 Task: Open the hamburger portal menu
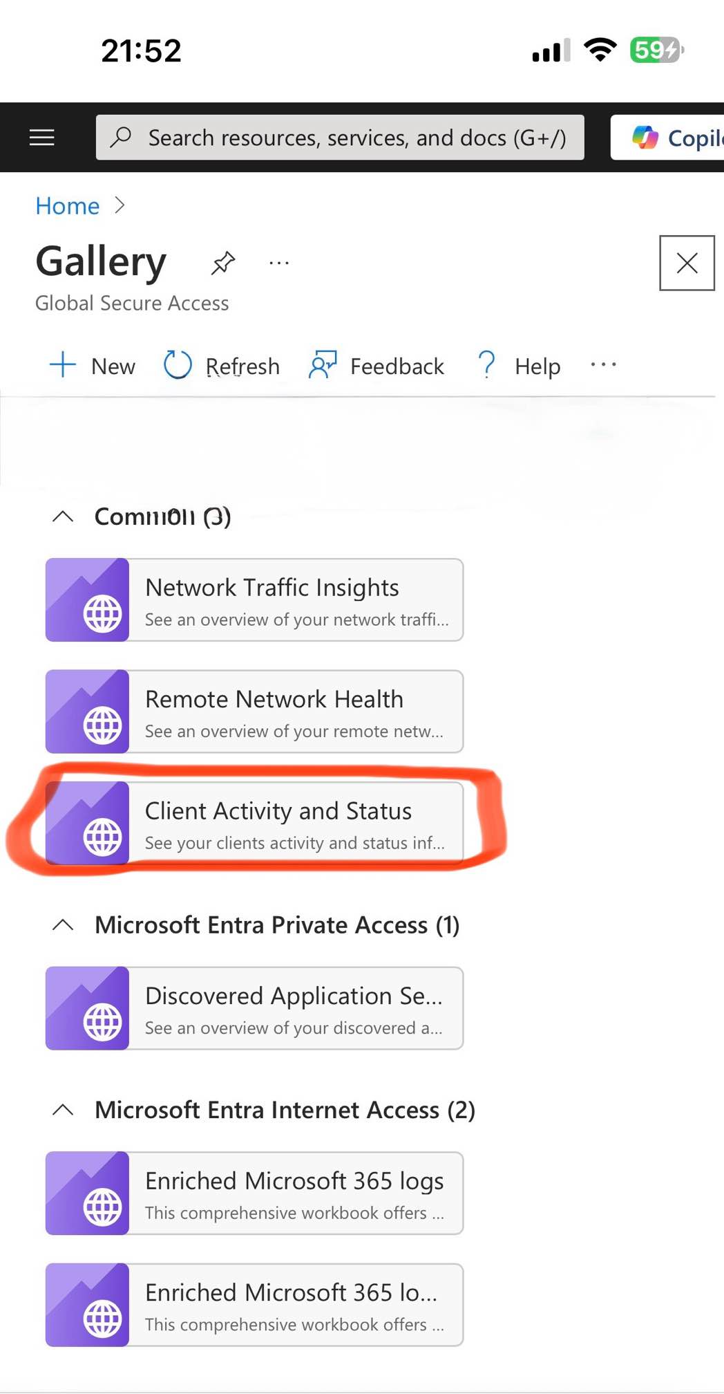coord(41,138)
